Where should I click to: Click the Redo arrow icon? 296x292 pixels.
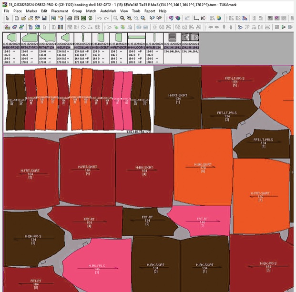point(106,18)
